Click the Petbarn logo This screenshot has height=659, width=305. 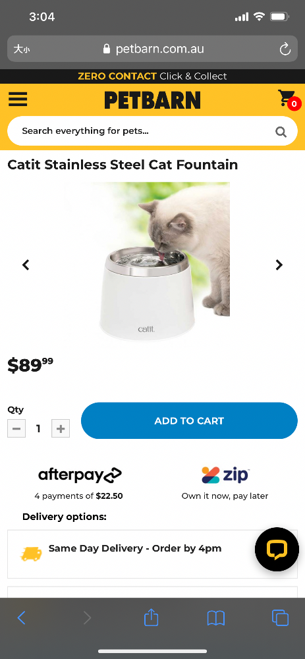(153, 100)
